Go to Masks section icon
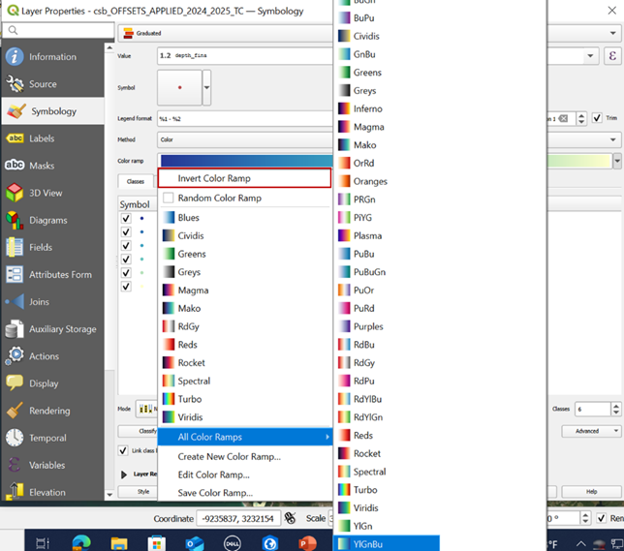 pos(15,166)
